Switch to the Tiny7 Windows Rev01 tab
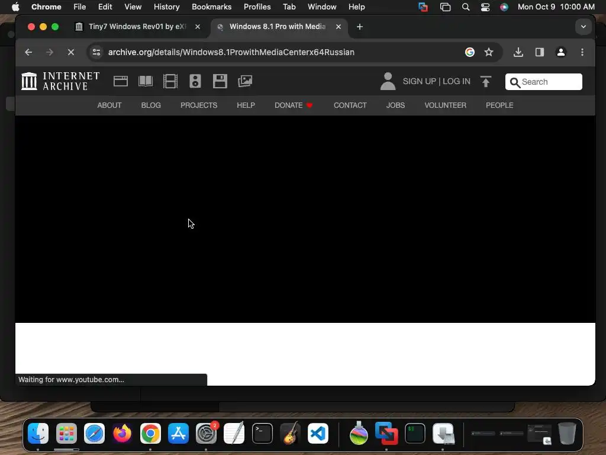Viewport: 606px width, 455px height. click(137, 27)
